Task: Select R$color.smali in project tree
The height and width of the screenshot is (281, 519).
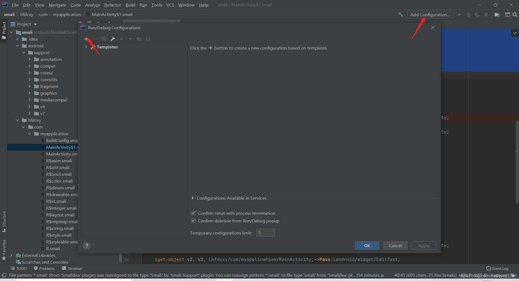Action: 59,181
